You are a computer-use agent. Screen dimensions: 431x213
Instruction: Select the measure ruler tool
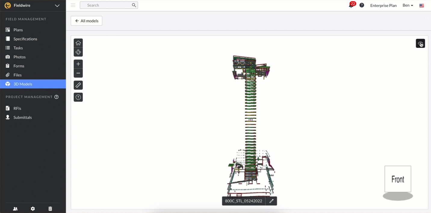click(78, 85)
